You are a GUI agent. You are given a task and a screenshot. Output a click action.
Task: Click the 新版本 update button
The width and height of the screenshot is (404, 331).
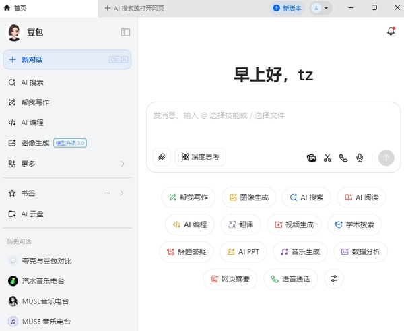point(287,8)
